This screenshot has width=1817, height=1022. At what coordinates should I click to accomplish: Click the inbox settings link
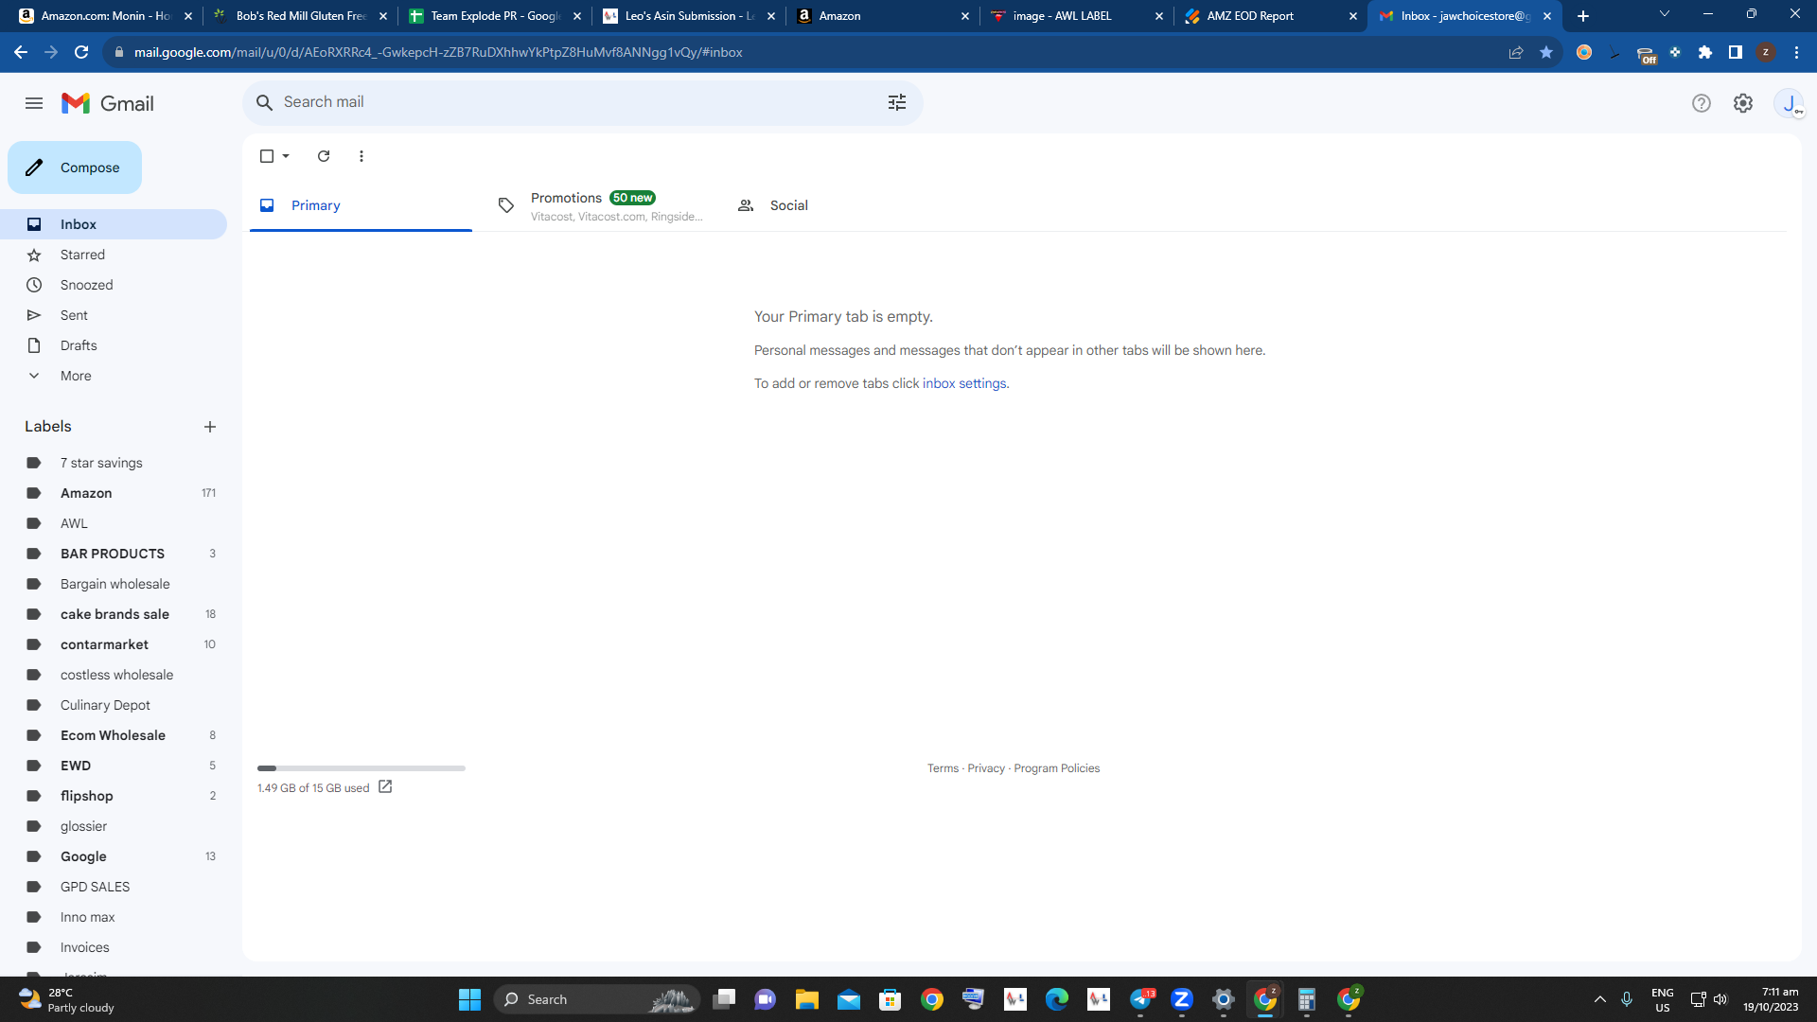(964, 383)
